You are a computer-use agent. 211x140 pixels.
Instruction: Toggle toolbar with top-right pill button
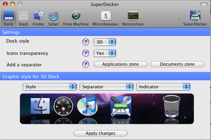pos(204,4)
